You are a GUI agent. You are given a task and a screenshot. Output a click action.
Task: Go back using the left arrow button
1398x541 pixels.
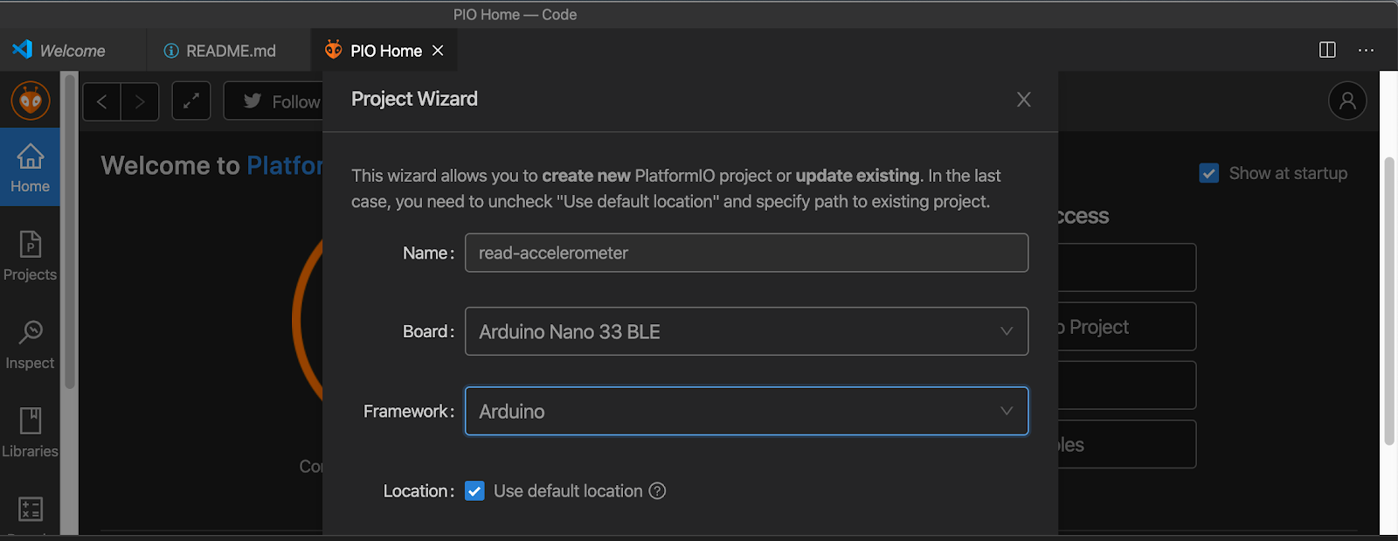(102, 101)
